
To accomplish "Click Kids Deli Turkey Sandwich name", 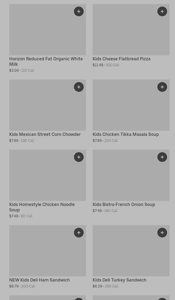I will tap(119, 280).
